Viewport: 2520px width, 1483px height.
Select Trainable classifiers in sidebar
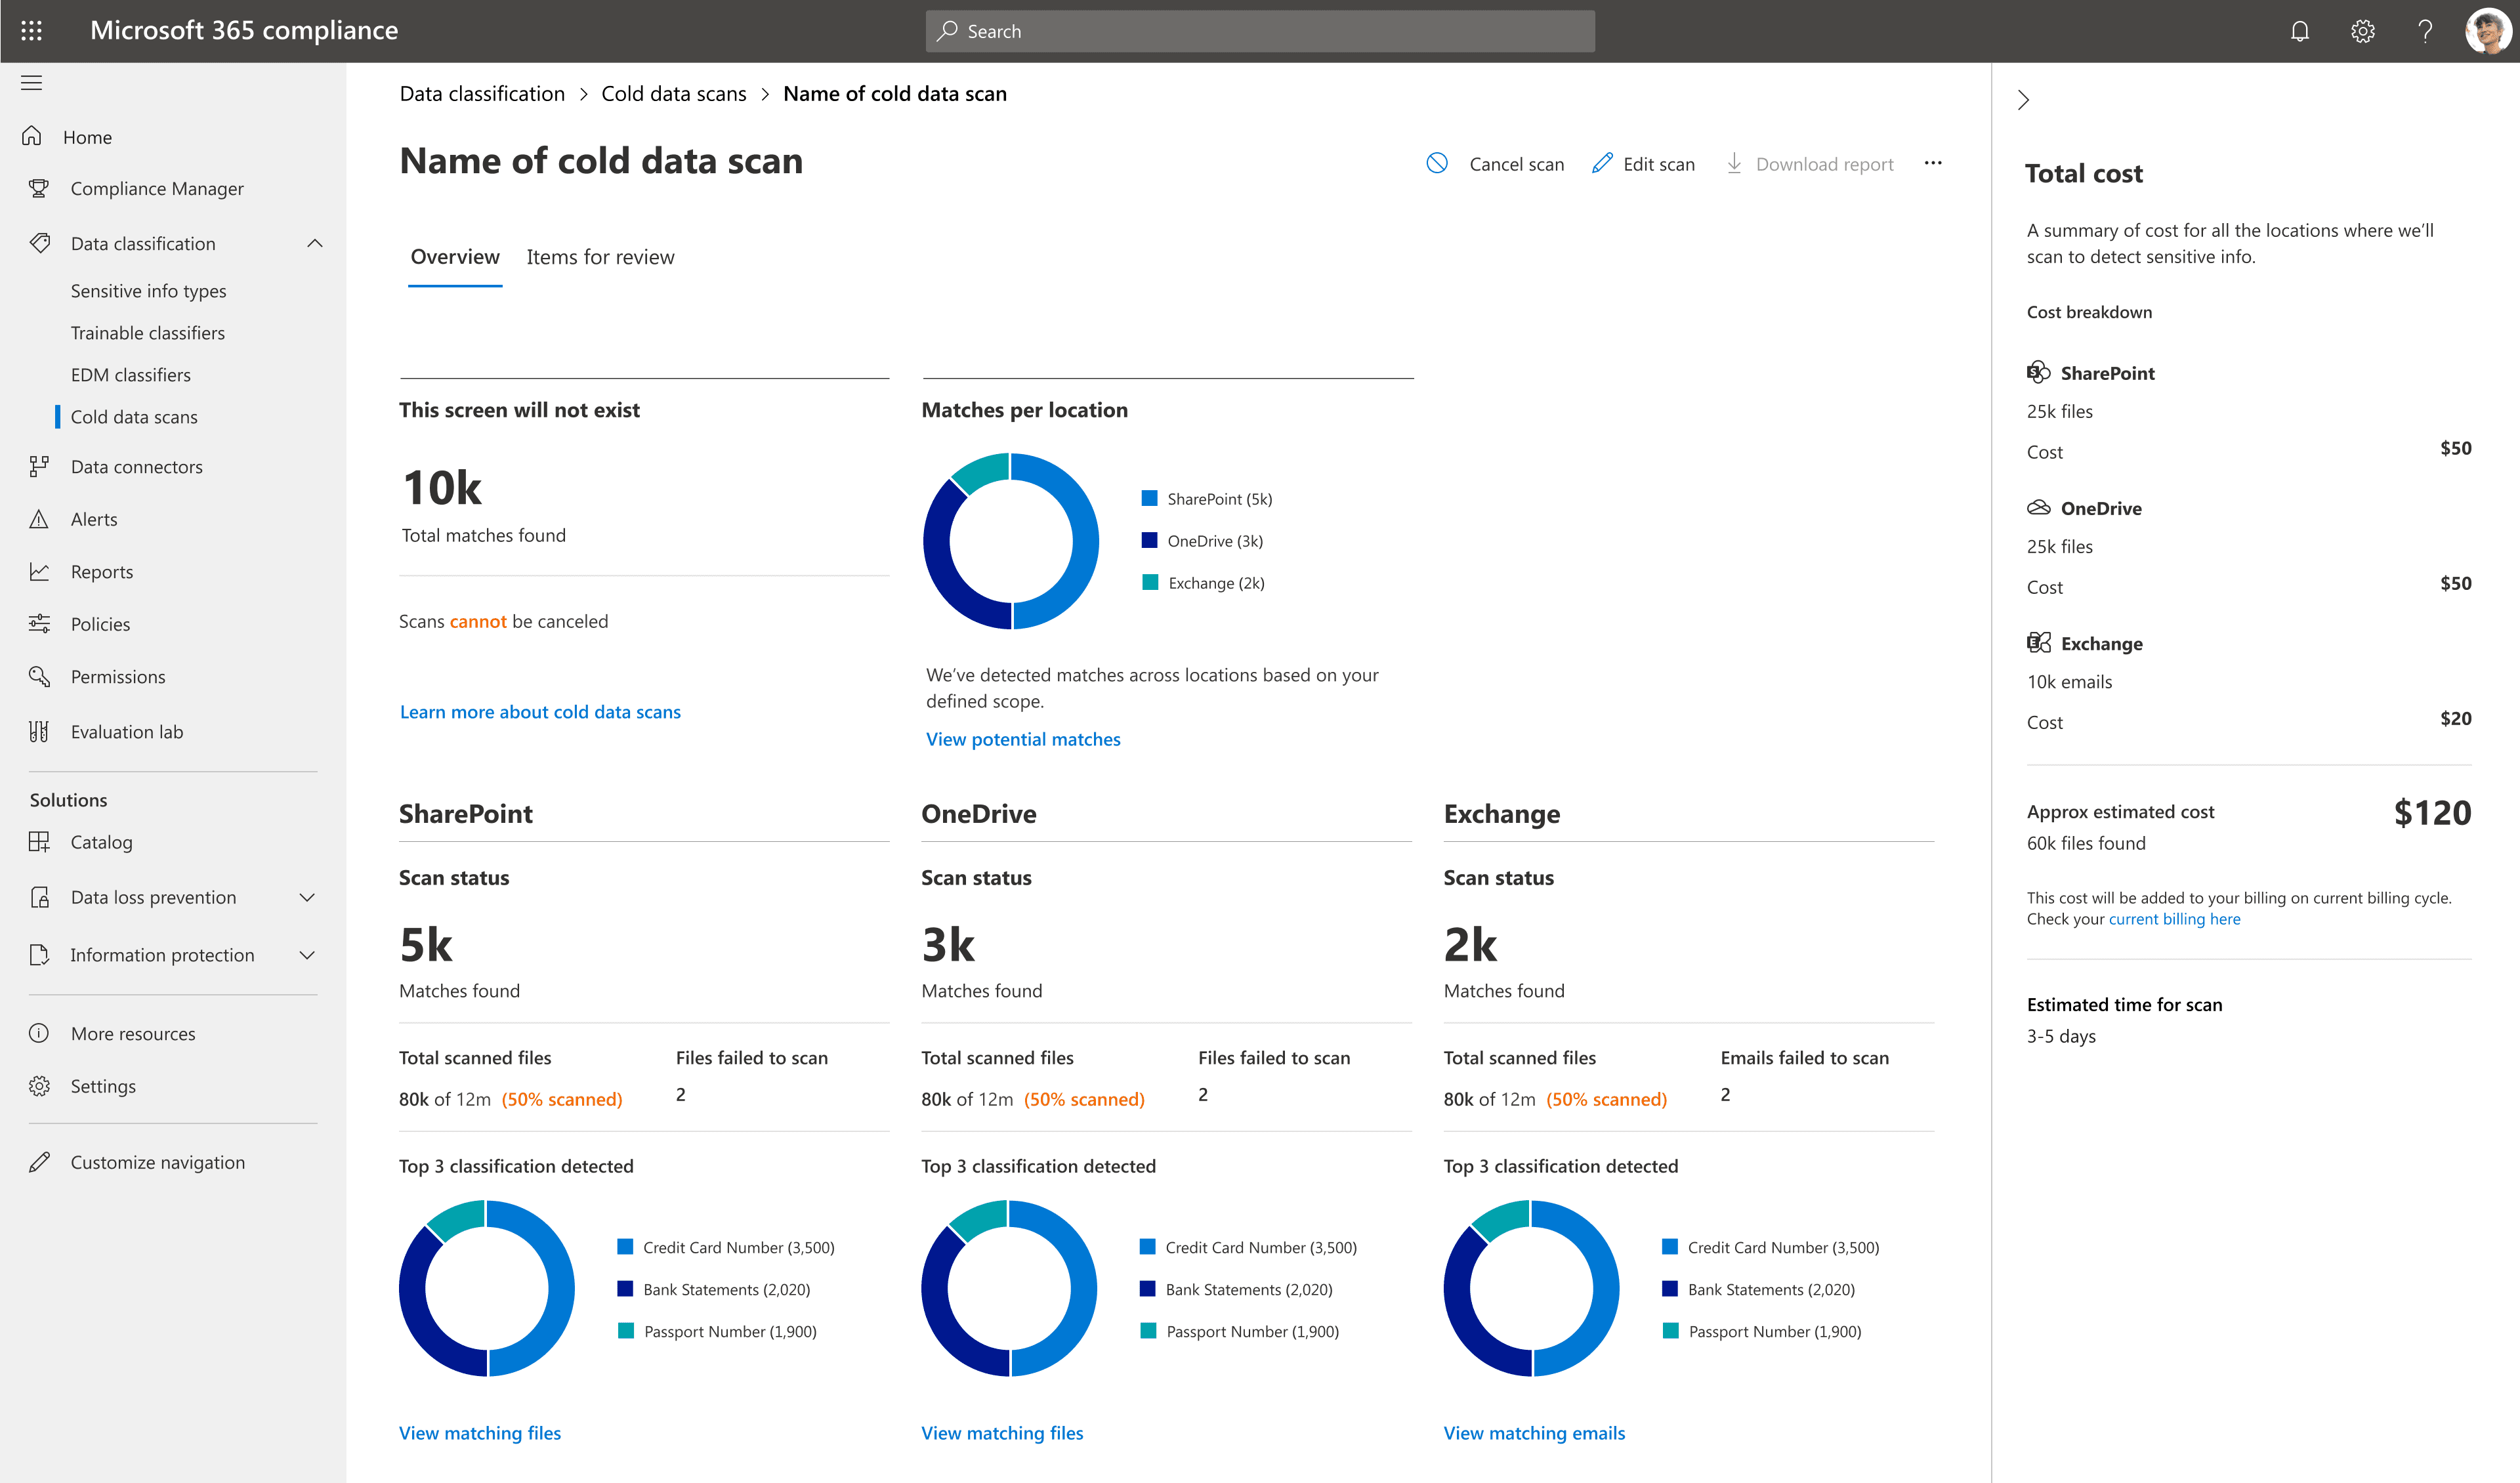[147, 332]
